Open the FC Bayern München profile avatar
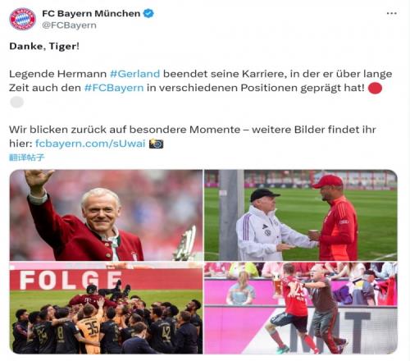The height and width of the screenshot is (361, 410). pos(22,19)
